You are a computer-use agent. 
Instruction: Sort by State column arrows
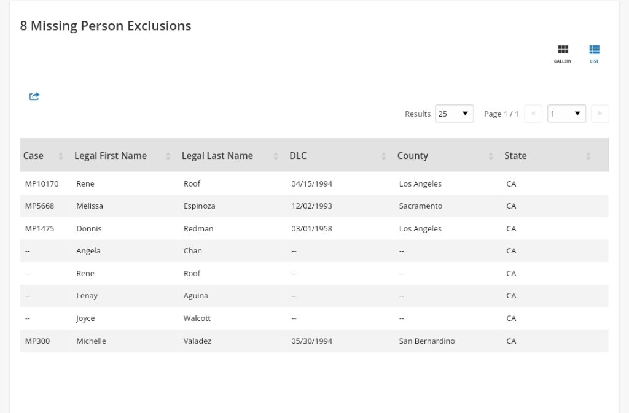click(x=588, y=156)
